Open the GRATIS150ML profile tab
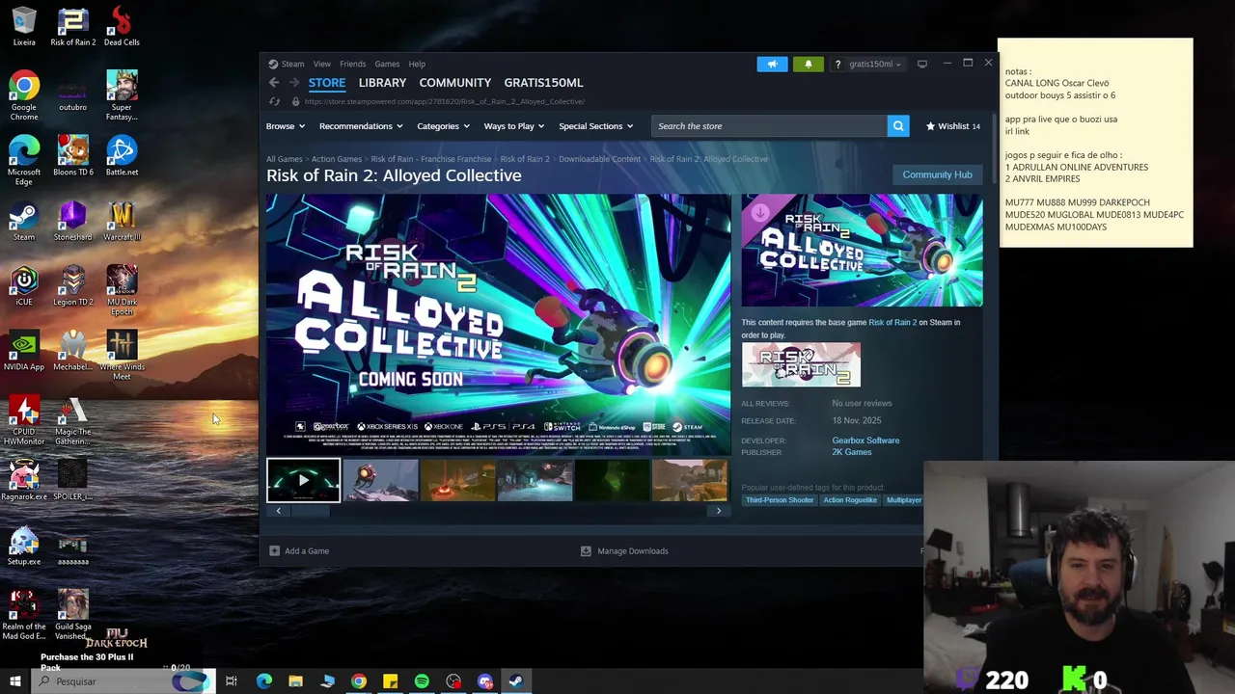Image resolution: width=1235 pixels, height=694 pixels. tap(543, 83)
